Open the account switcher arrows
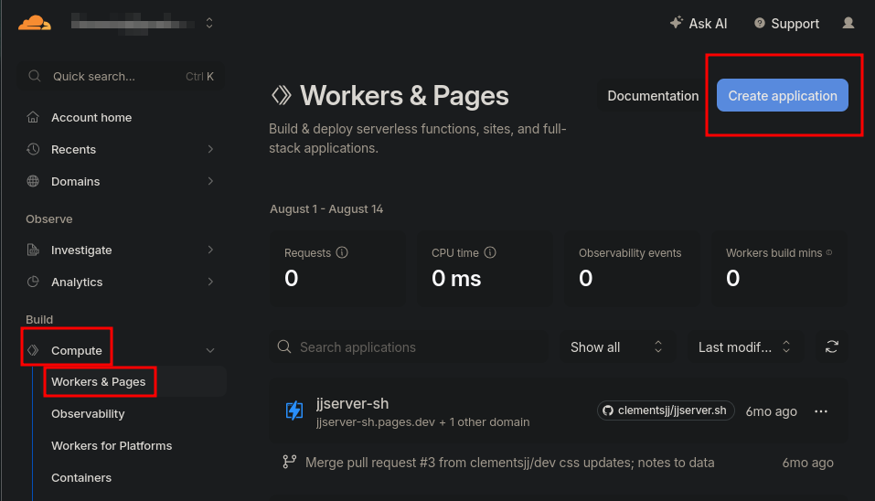Screen dimensions: 875x501 (x=209, y=23)
